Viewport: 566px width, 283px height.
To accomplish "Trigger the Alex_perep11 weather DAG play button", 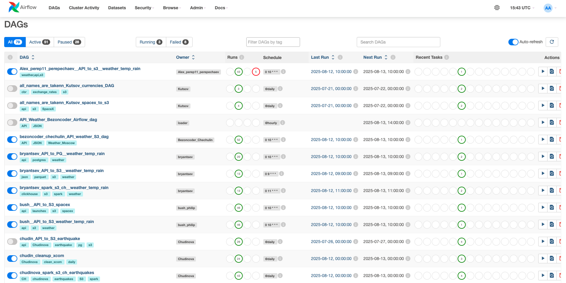I will pos(543,72).
